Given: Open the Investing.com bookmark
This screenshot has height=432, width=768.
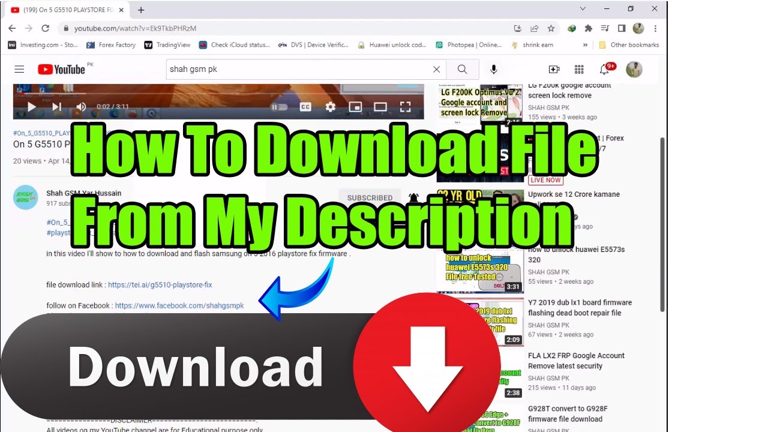Looking at the screenshot, I should pyautogui.click(x=43, y=45).
